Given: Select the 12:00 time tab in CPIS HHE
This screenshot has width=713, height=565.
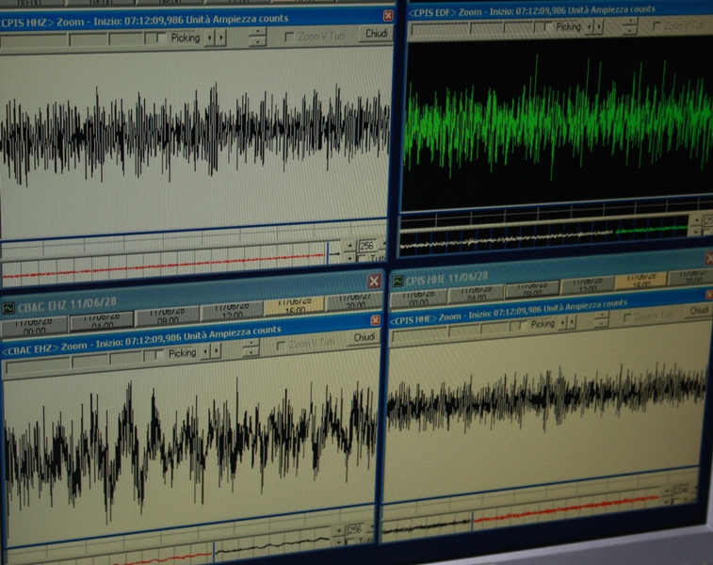Looking at the screenshot, I should pyautogui.click(x=590, y=286).
